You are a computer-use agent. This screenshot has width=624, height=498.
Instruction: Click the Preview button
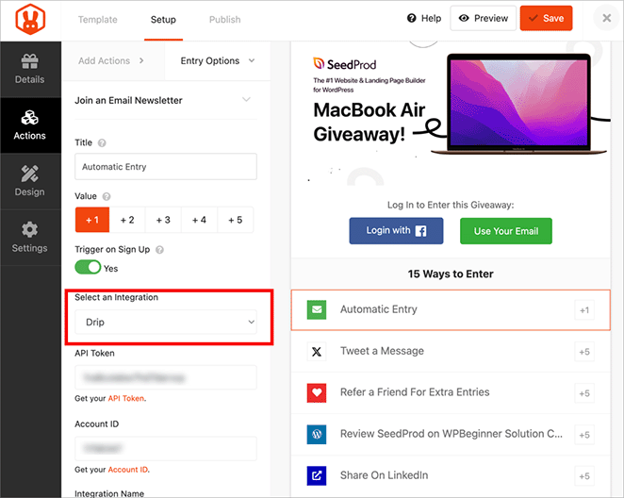click(484, 18)
